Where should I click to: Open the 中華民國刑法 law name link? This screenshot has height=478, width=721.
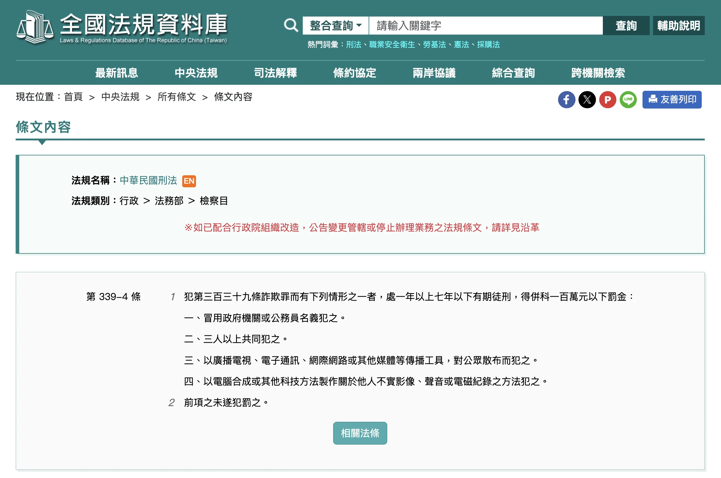(148, 180)
